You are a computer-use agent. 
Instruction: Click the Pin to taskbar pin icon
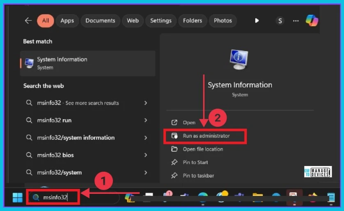pos(174,175)
